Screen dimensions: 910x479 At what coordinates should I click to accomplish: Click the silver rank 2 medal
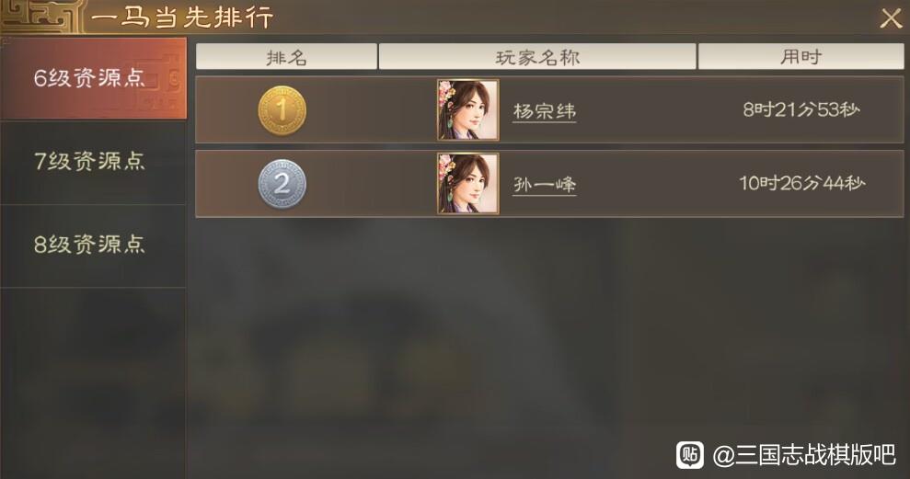click(282, 184)
